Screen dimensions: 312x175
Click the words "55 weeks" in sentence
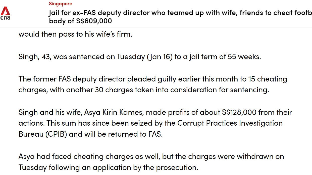[244, 57]
